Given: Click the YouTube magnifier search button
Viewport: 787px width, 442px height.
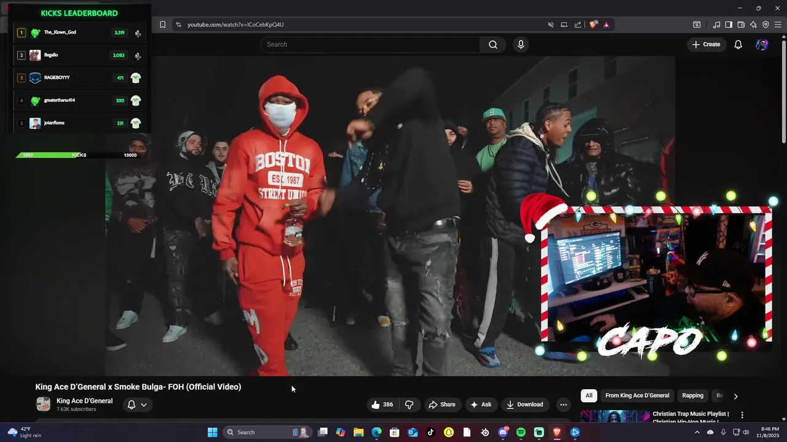Looking at the screenshot, I should 493,44.
